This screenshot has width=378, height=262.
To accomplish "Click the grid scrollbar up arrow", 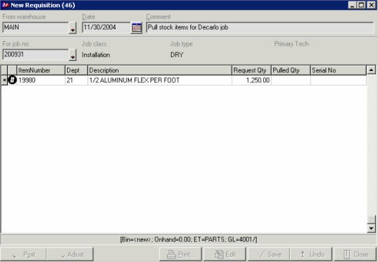I will click(x=371, y=70).
